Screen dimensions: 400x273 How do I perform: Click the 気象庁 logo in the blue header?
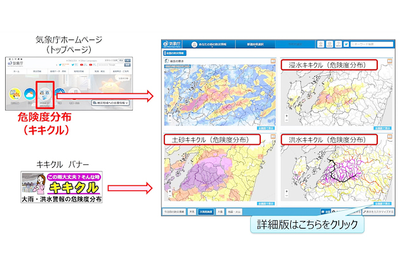pos(172,44)
